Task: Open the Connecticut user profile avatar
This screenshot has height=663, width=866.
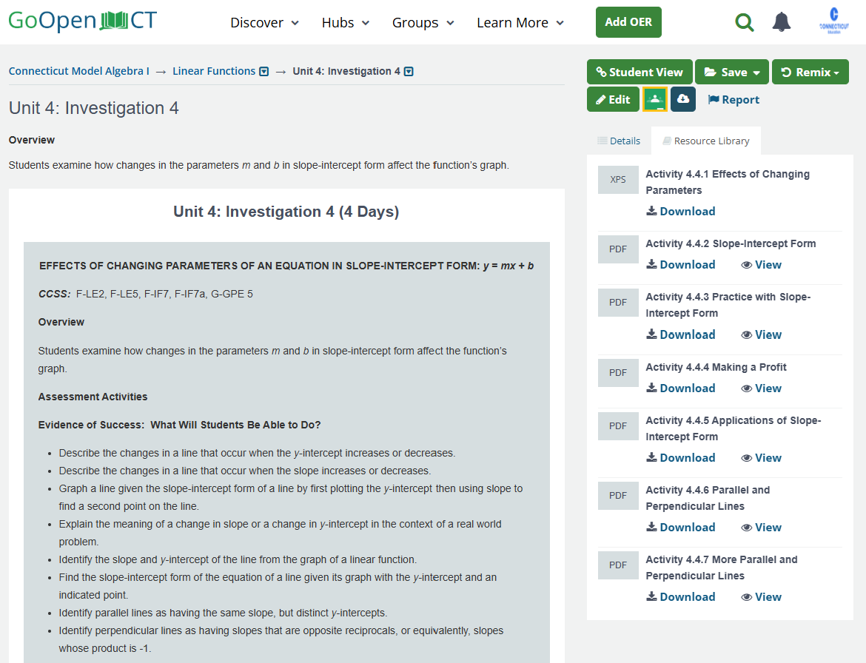Action: 834,21
